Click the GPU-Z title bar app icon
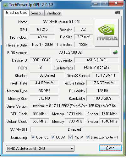 coord(5,5)
